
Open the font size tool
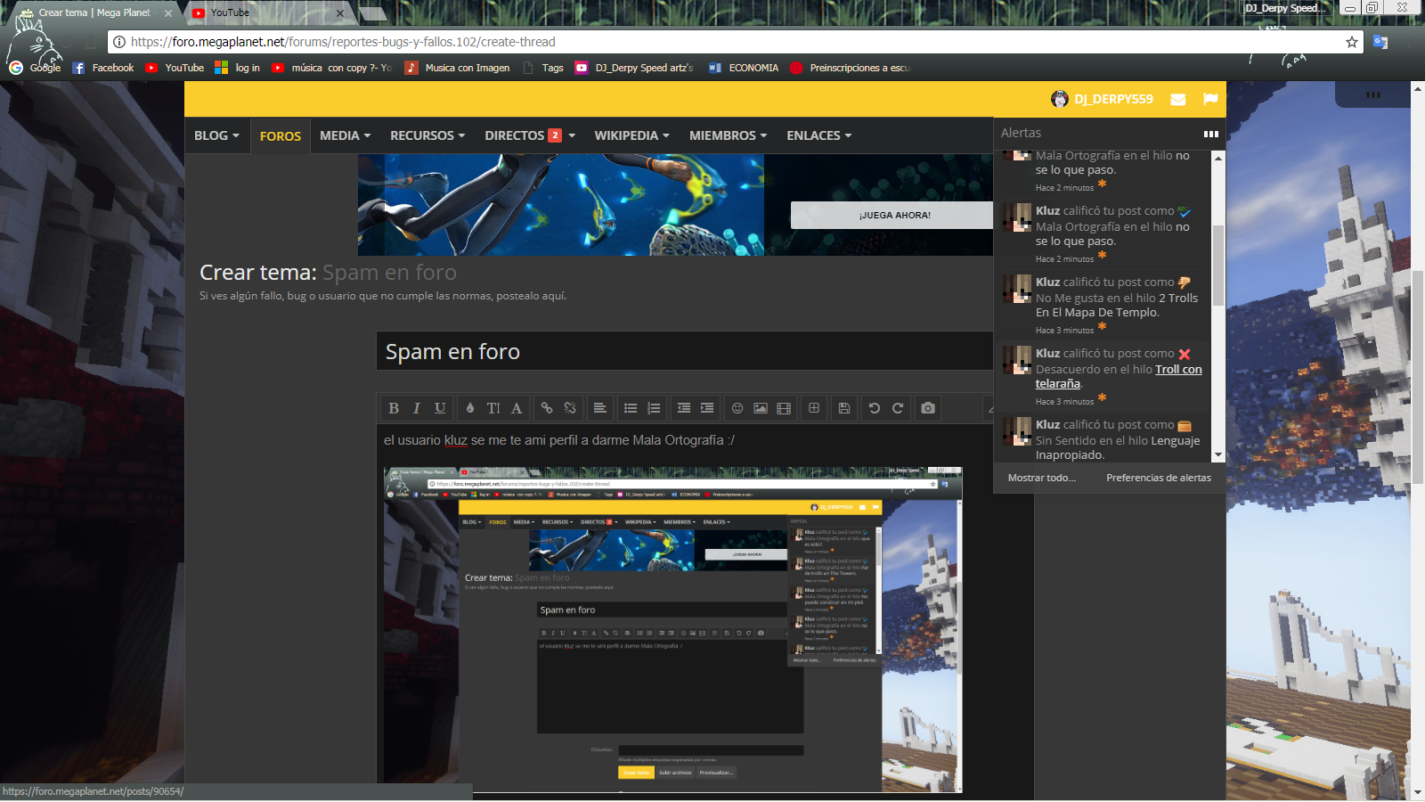pyautogui.click(x=493, y=408)
